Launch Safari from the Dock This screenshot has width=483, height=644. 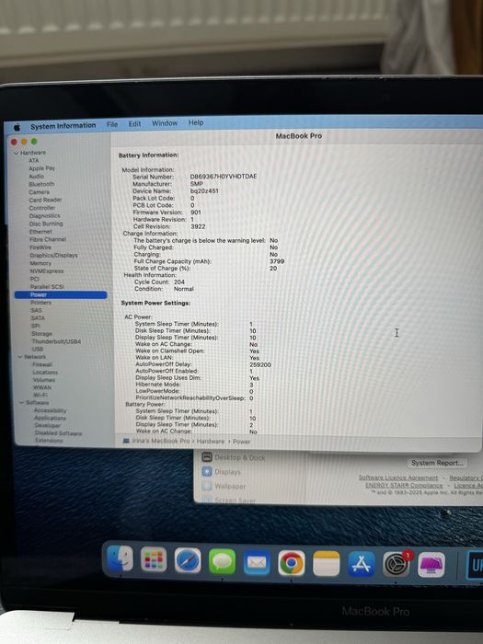tap(188, 560)
